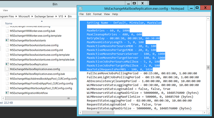Open the Format menu in Notepad
The width and height of the screenshot is (214, 118).
pyautogui.click(x=97, y=14)
